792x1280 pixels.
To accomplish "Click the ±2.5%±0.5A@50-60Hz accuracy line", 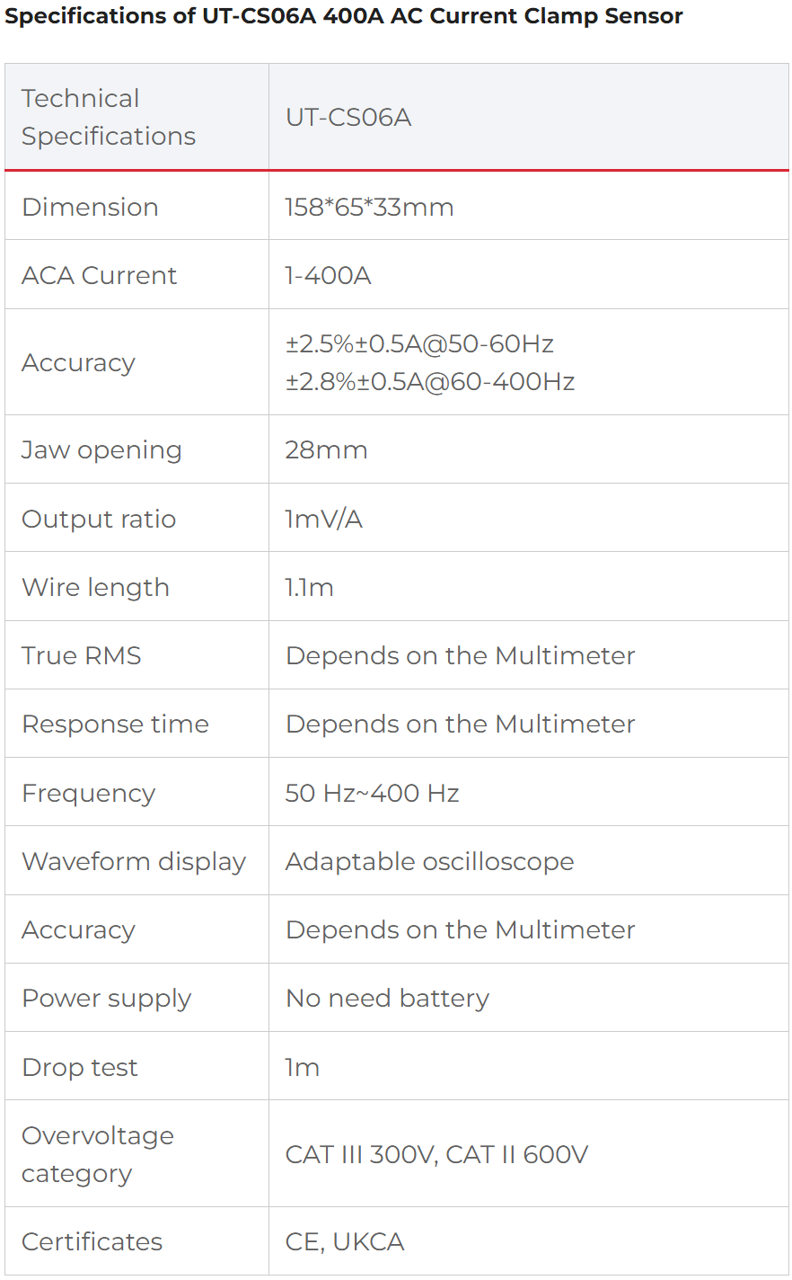I will click(x=419, y=343).
